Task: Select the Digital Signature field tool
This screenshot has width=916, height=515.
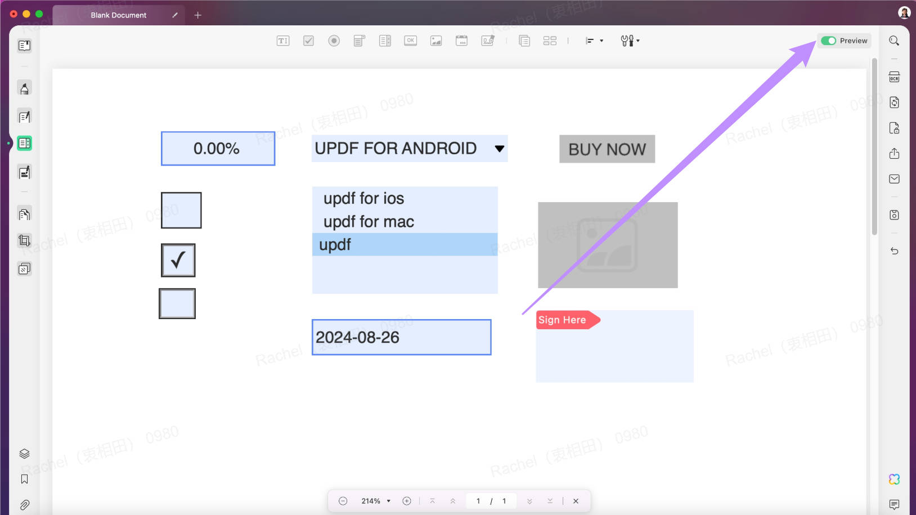Action: tap(488, 41)
